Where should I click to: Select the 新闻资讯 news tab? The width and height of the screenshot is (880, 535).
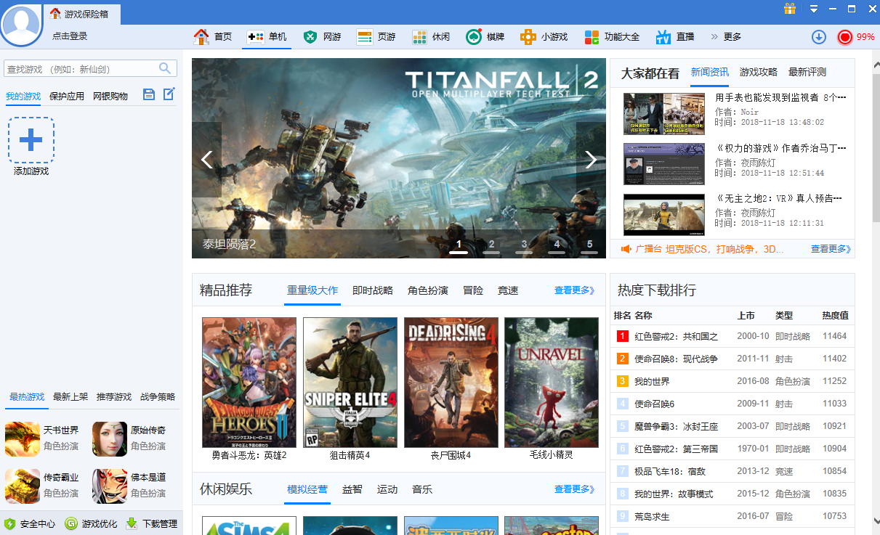[x=709, y=72]
